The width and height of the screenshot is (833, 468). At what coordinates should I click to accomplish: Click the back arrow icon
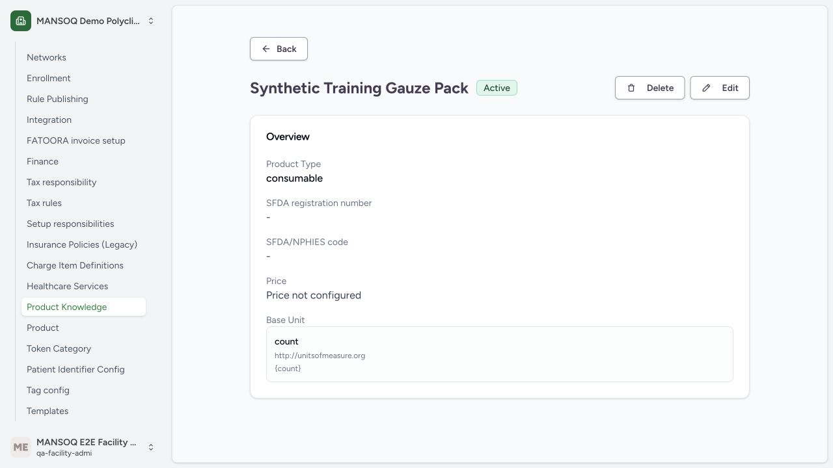(x=266, y=49)
